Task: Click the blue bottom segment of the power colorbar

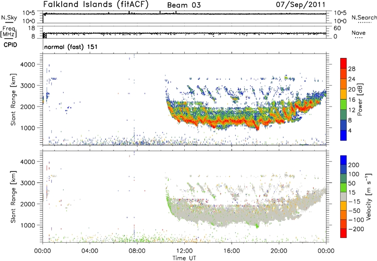Action: [344, 135]
